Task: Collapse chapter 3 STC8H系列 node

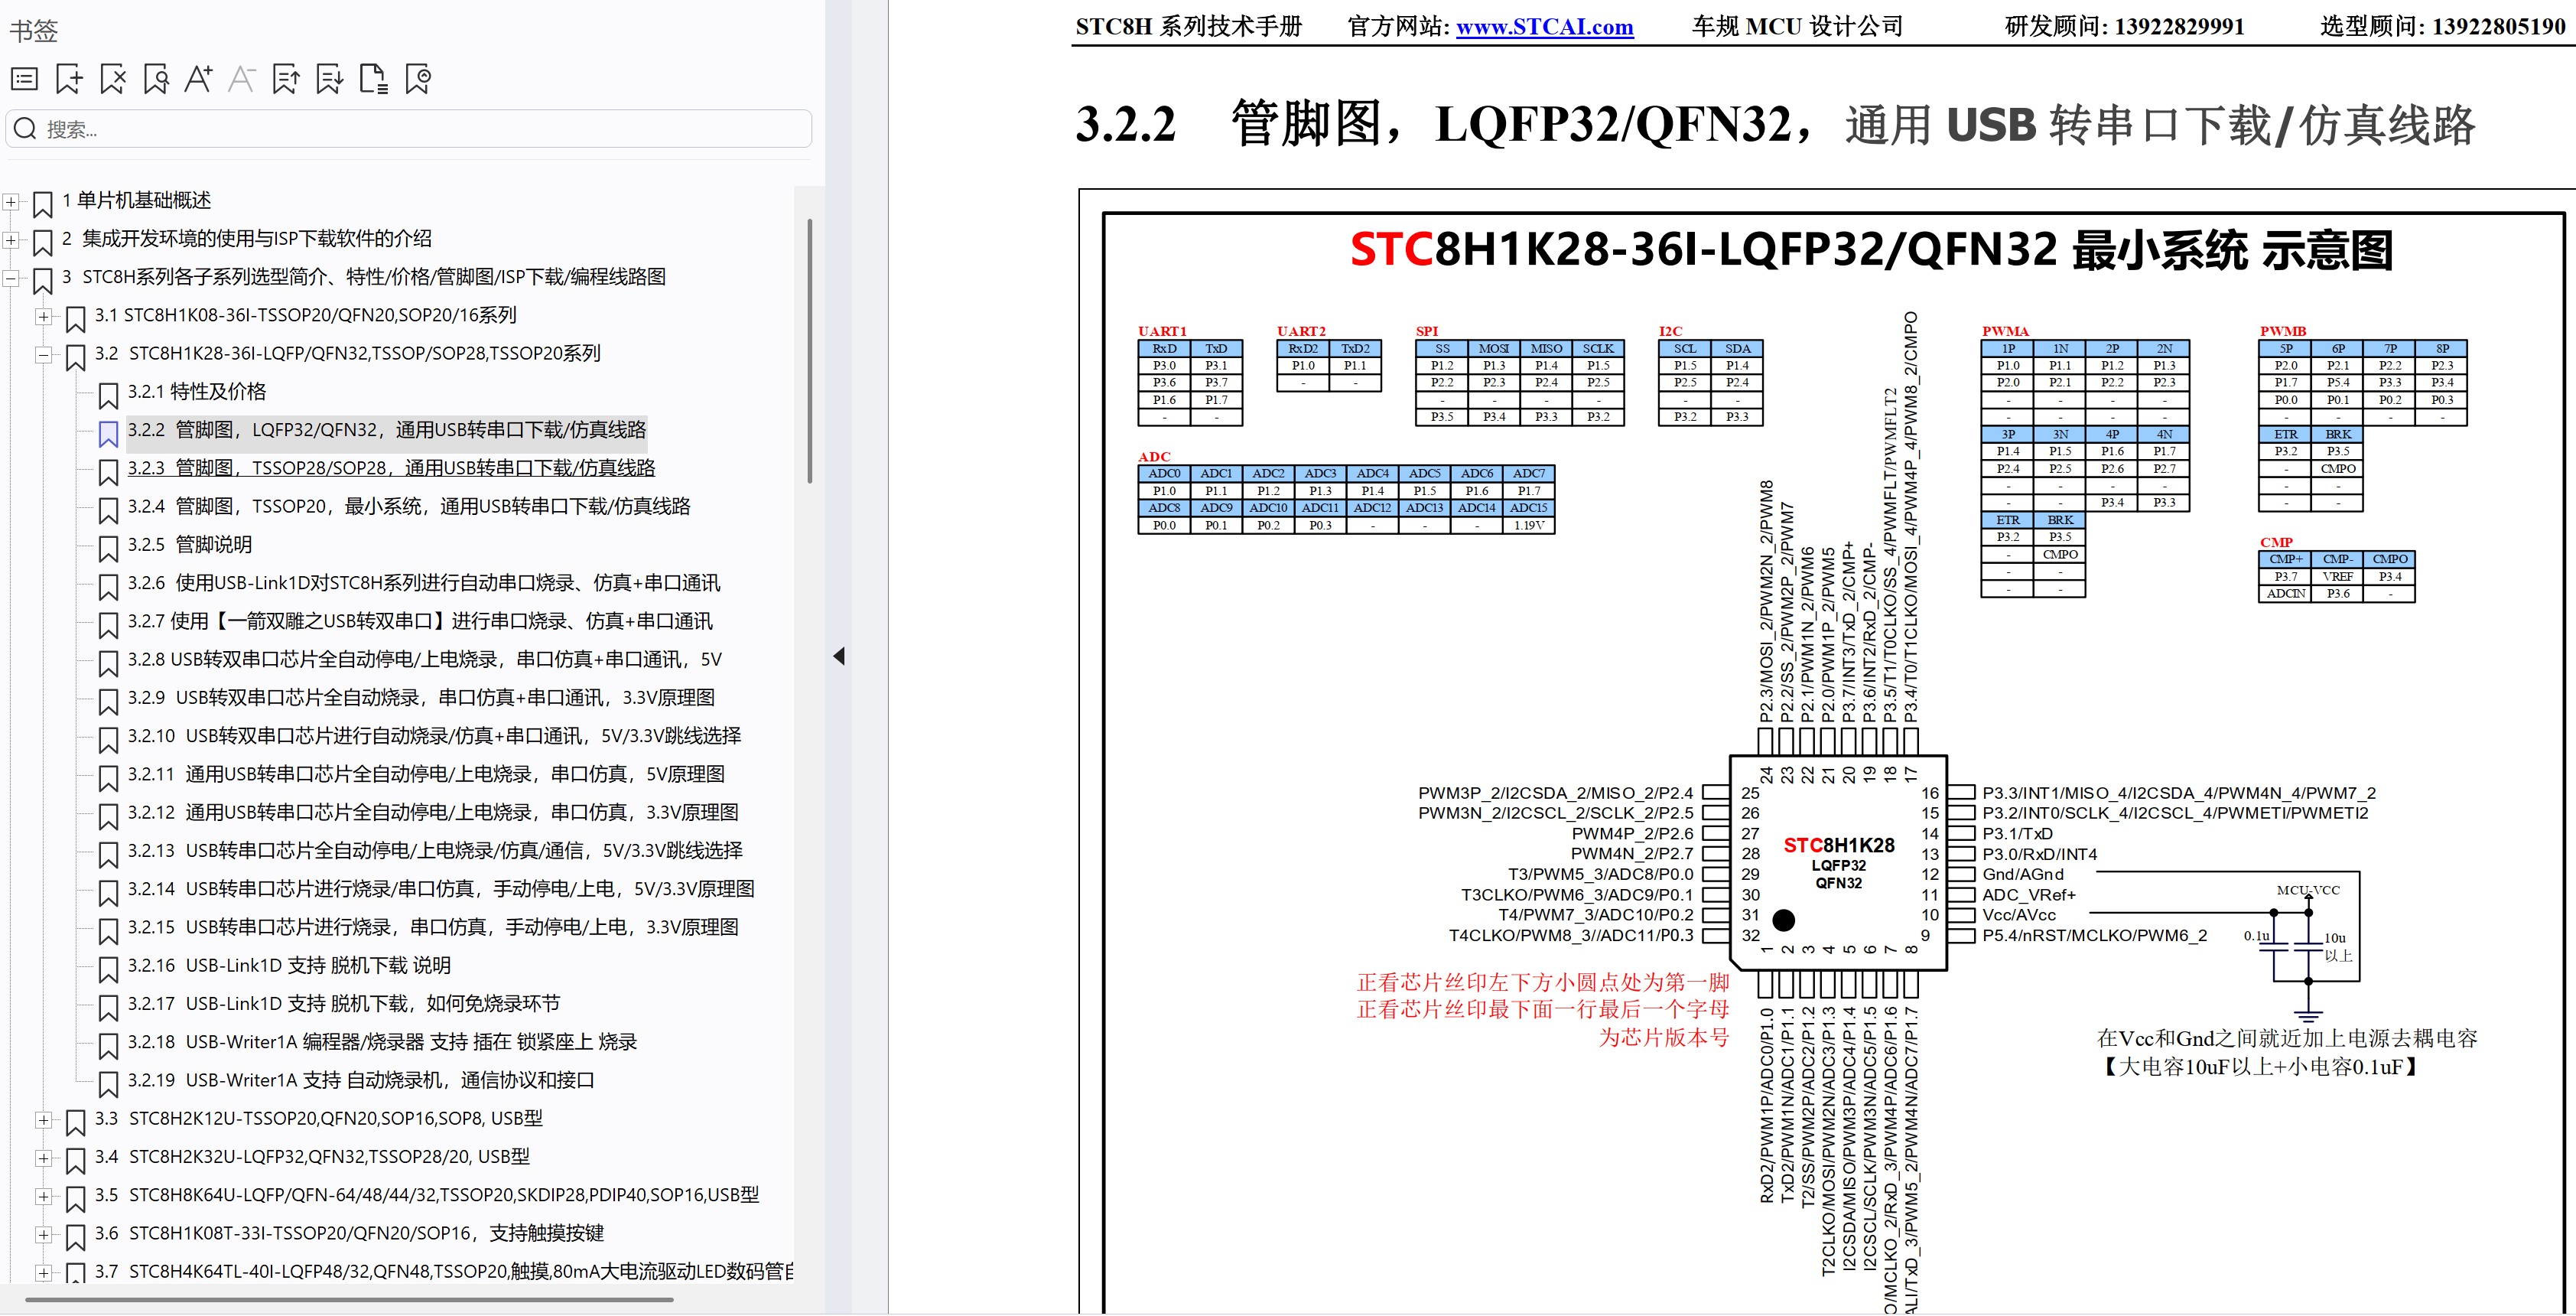Action: (x=11, y=278)
